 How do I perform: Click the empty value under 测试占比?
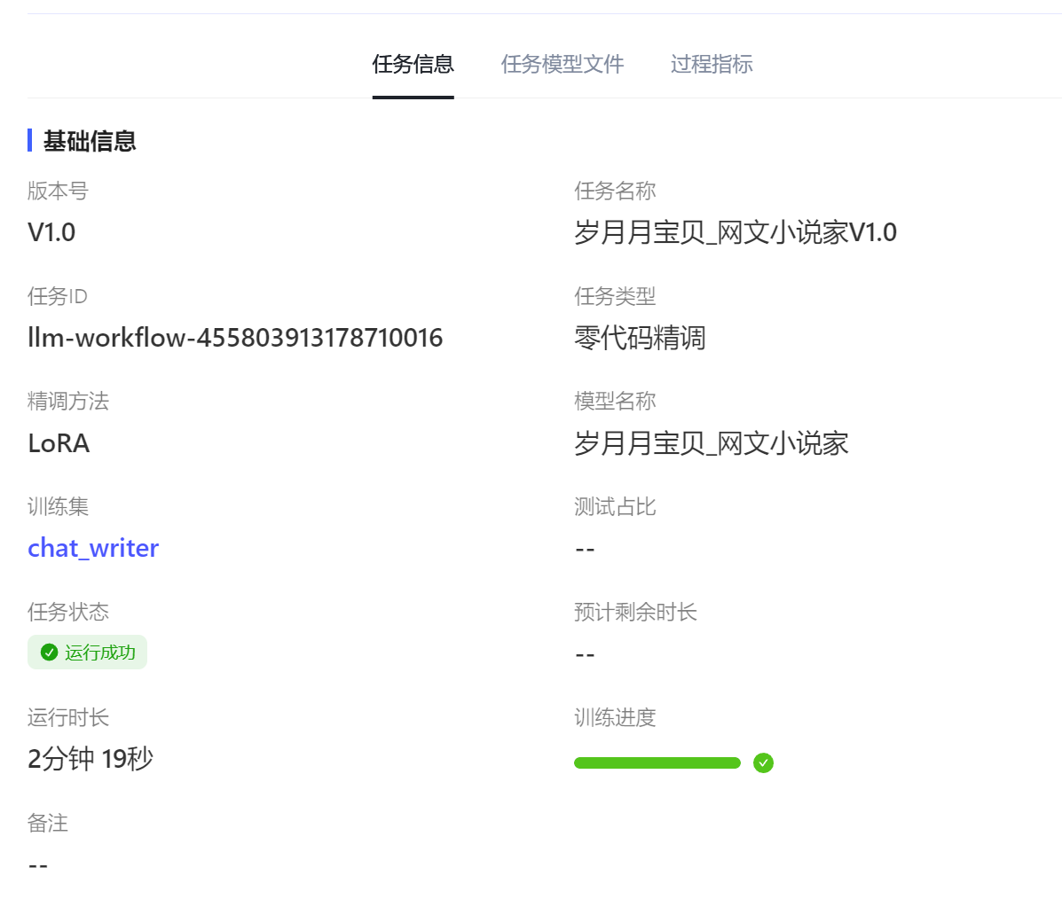pos(585,550)
